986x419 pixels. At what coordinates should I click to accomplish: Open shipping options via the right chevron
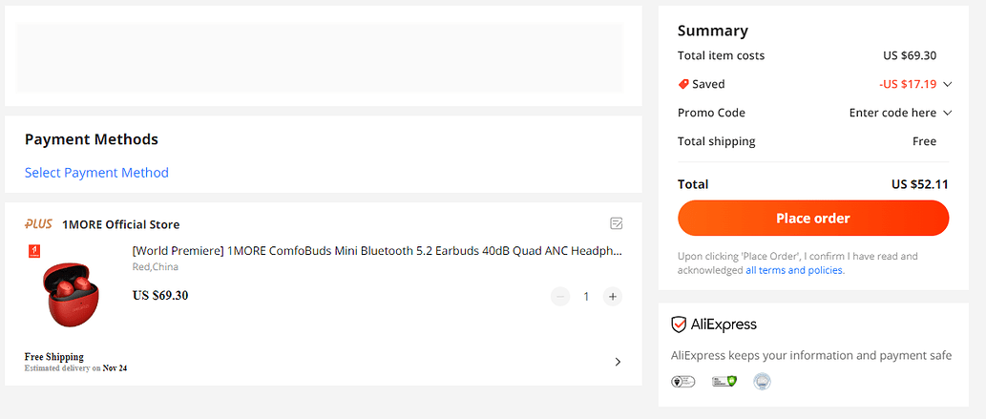point(618,362)
